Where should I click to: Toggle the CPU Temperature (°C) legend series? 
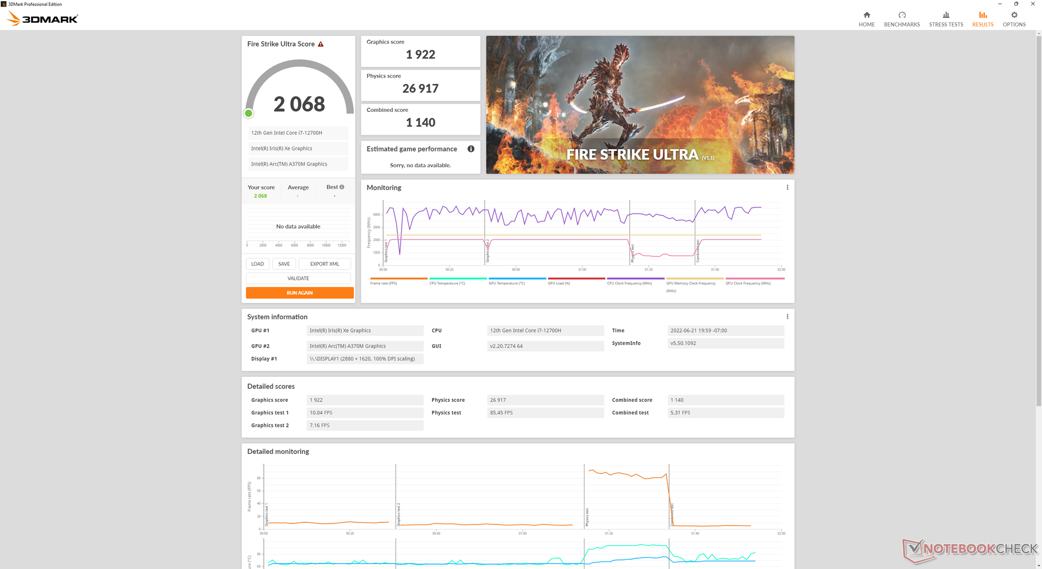[458, 281]
